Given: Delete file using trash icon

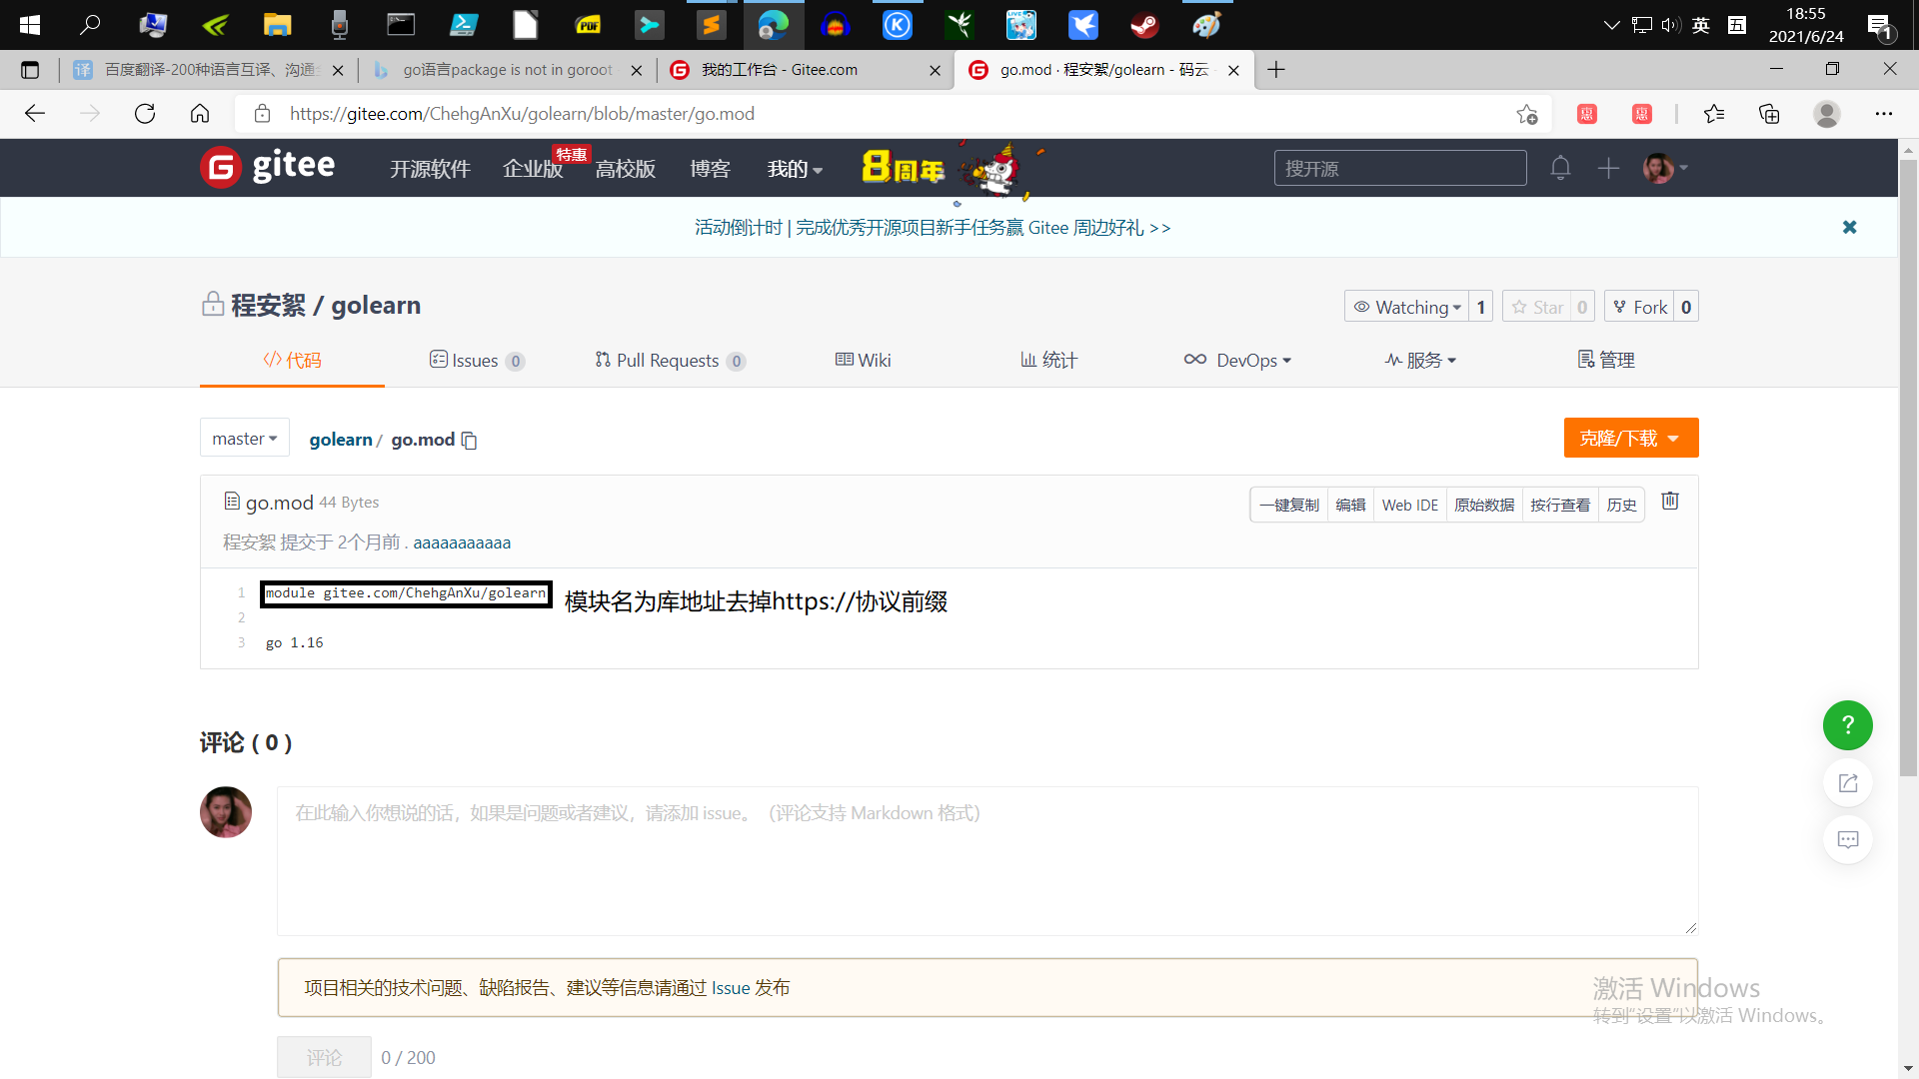Looking at the screenshot, I should tap(1670, 502).
